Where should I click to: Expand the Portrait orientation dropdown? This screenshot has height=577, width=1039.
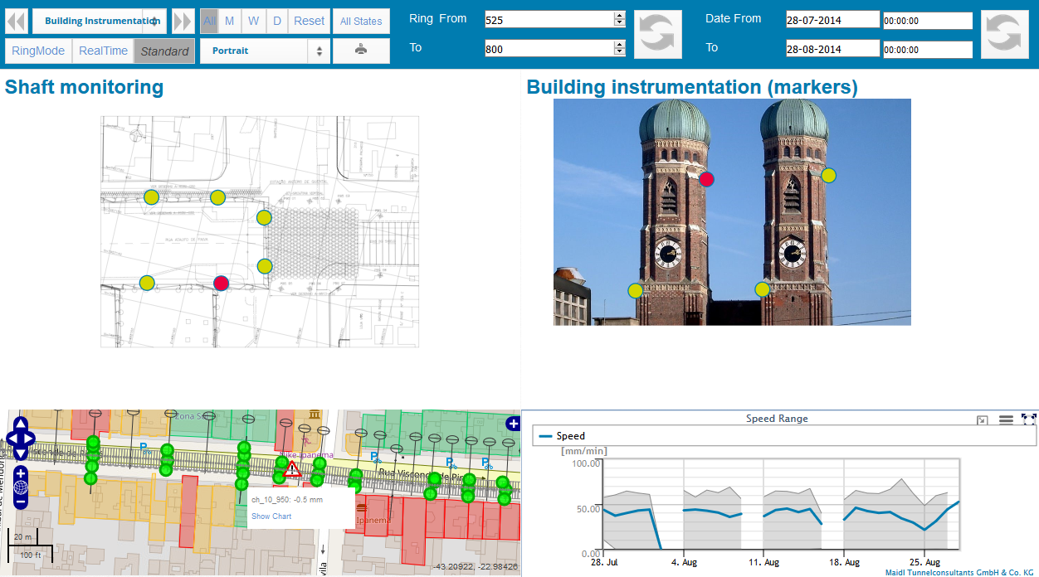(x=265, y=51)
